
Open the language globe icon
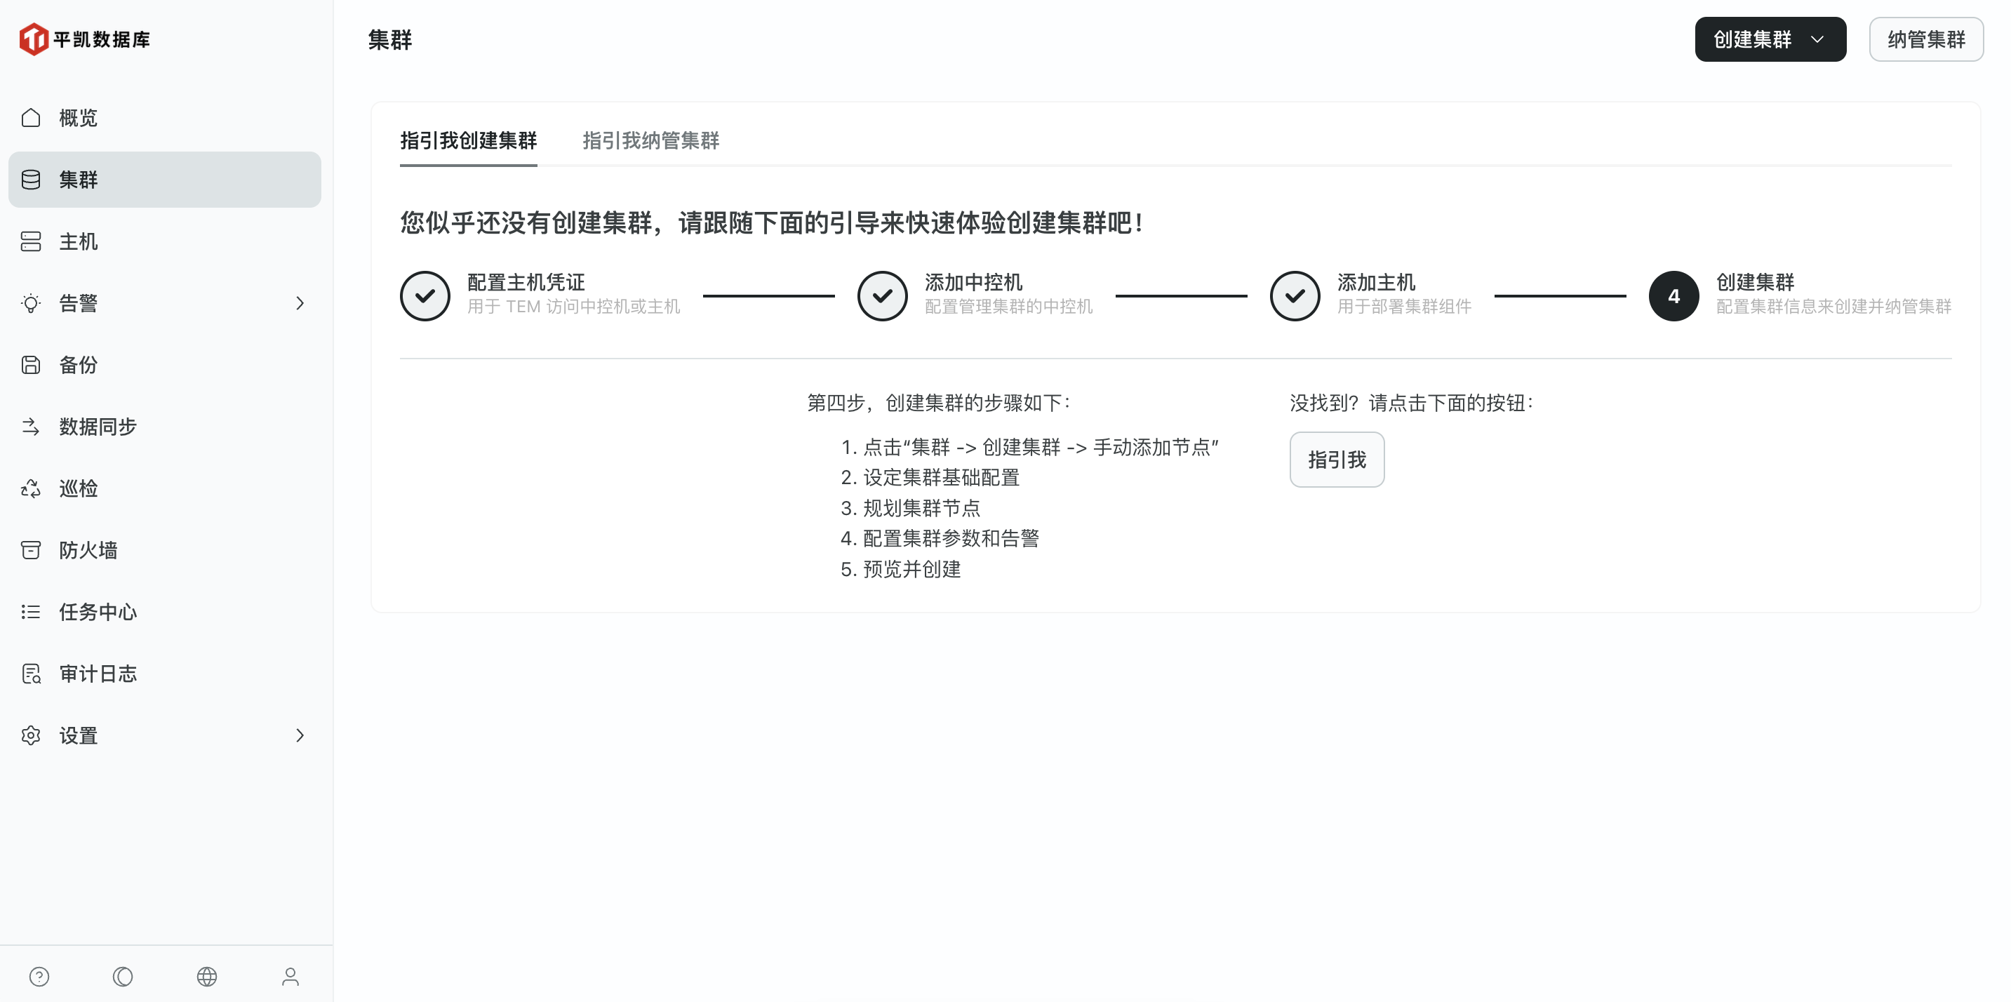(207, 976)
